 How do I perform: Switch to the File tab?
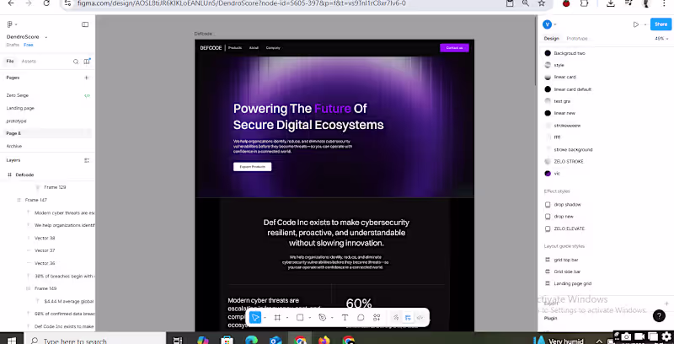pyautogui.click(x=10, y=62)
